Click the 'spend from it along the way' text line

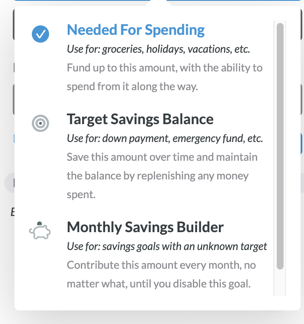[x=132, y=86]
